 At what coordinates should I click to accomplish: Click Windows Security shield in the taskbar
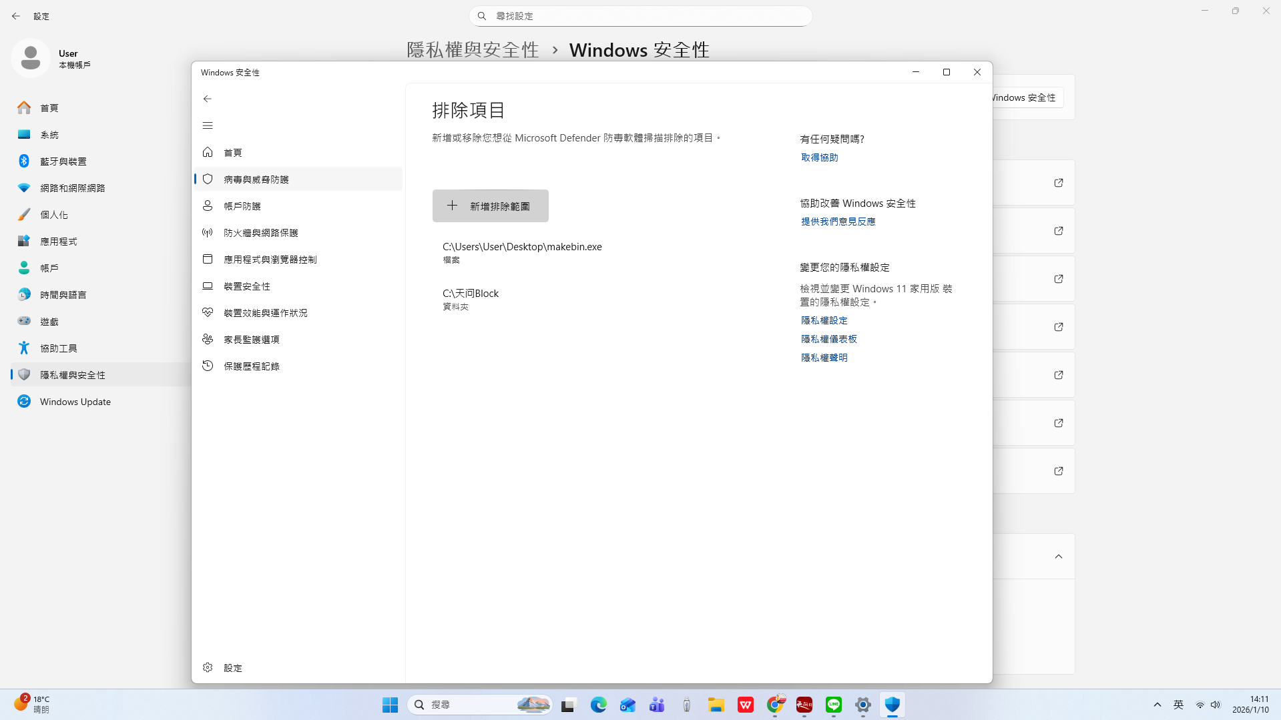tap(892, 705)
